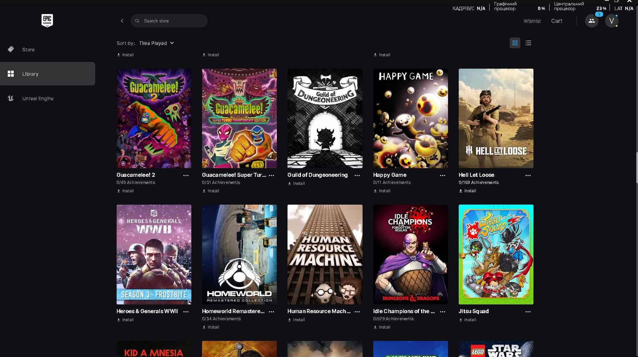Install Heroes & Generals WWII
Screen dimensions: 638x357
point(125,320)
